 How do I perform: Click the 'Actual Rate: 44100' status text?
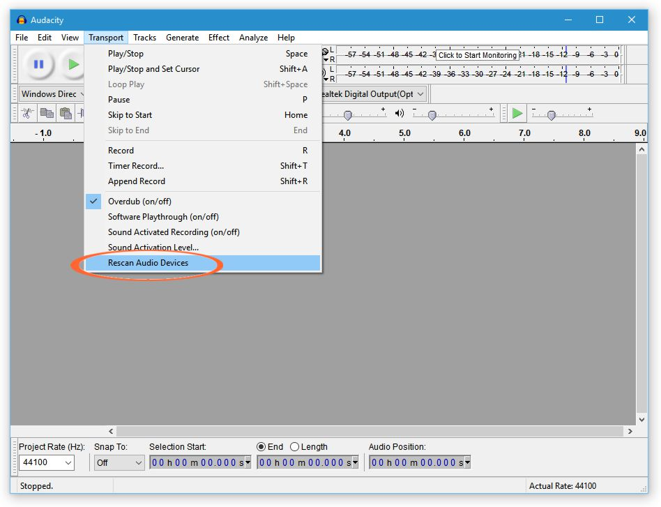coord(563,486)
